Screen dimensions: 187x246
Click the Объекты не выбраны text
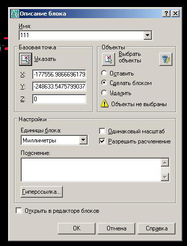(x=139, y=104)
